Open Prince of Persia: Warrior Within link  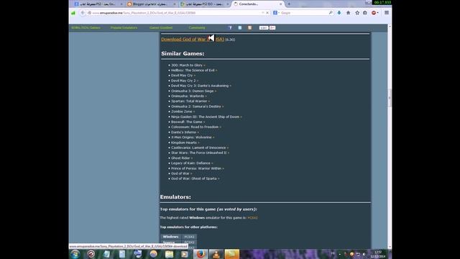(196, 168)
